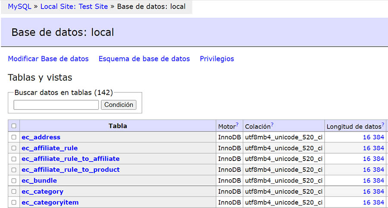Select the ec_categoryitem row checkbox

pos(14,202)
